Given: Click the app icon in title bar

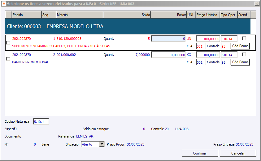Looking at the screenshot, I should (4, 4).
